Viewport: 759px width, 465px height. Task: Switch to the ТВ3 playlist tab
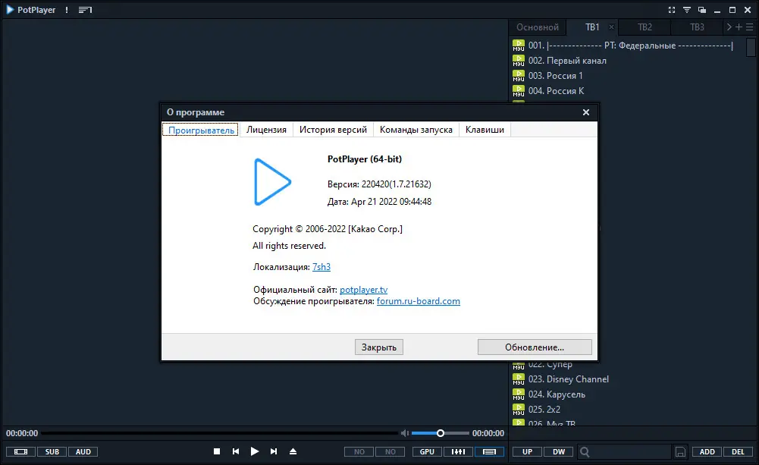(x=697, y=27)
